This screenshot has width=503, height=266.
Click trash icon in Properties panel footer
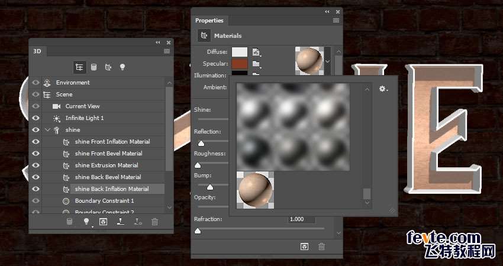pyautogui.click(x=321, y=246)
